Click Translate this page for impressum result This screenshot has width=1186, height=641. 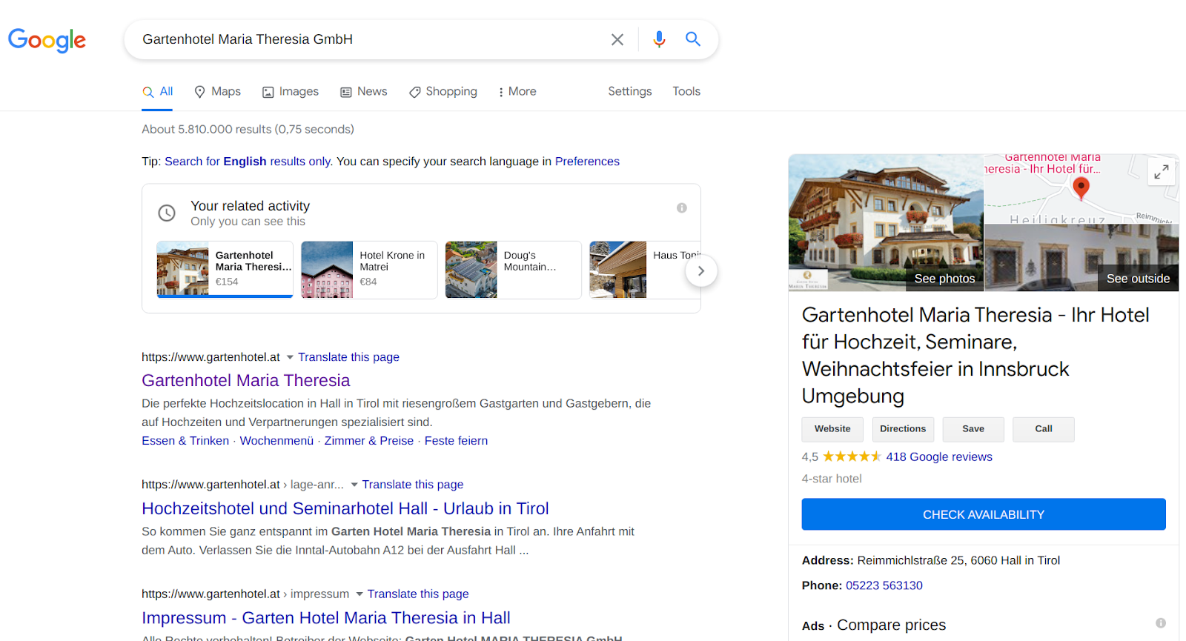[418, 594]
